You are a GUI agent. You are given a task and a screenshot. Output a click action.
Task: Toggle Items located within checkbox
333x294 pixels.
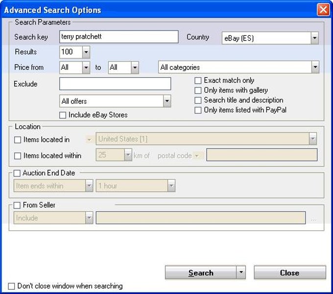tap(18, 156)
